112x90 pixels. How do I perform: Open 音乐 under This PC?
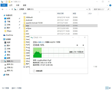click(8, 55)
